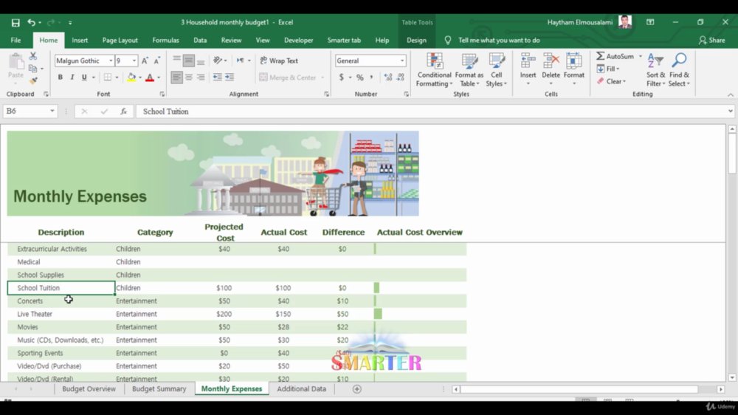Open Find & Select menu

(679, 69)
